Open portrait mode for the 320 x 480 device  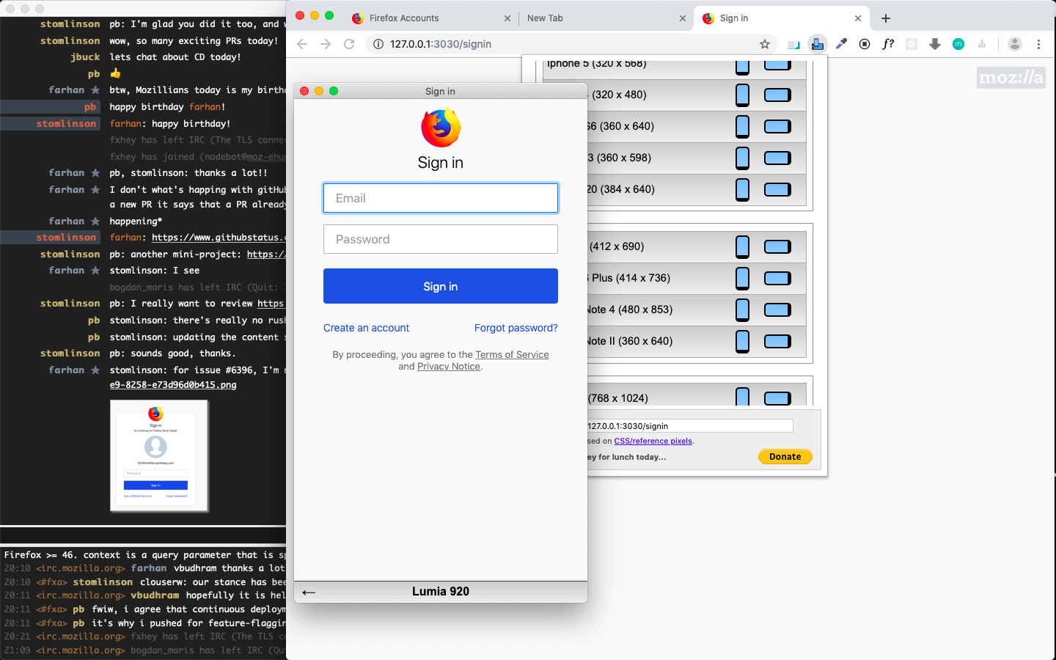(x=742, y=95)
